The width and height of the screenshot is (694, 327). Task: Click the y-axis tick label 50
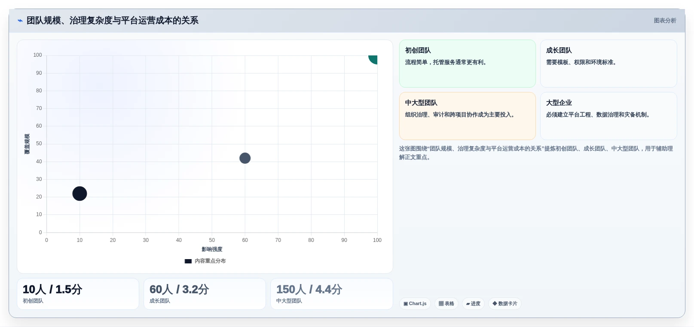pos(39,144)
